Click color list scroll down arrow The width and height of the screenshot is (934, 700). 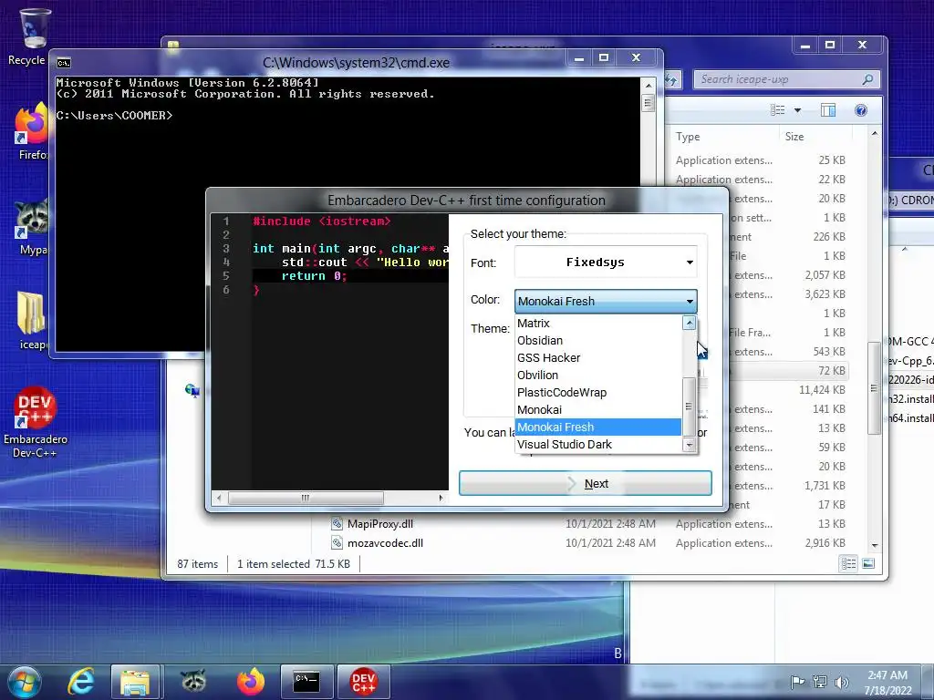point(690,445)
